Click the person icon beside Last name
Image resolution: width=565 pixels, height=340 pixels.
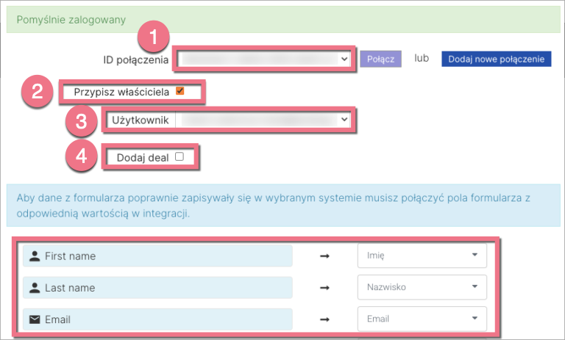tap(35, 288)
